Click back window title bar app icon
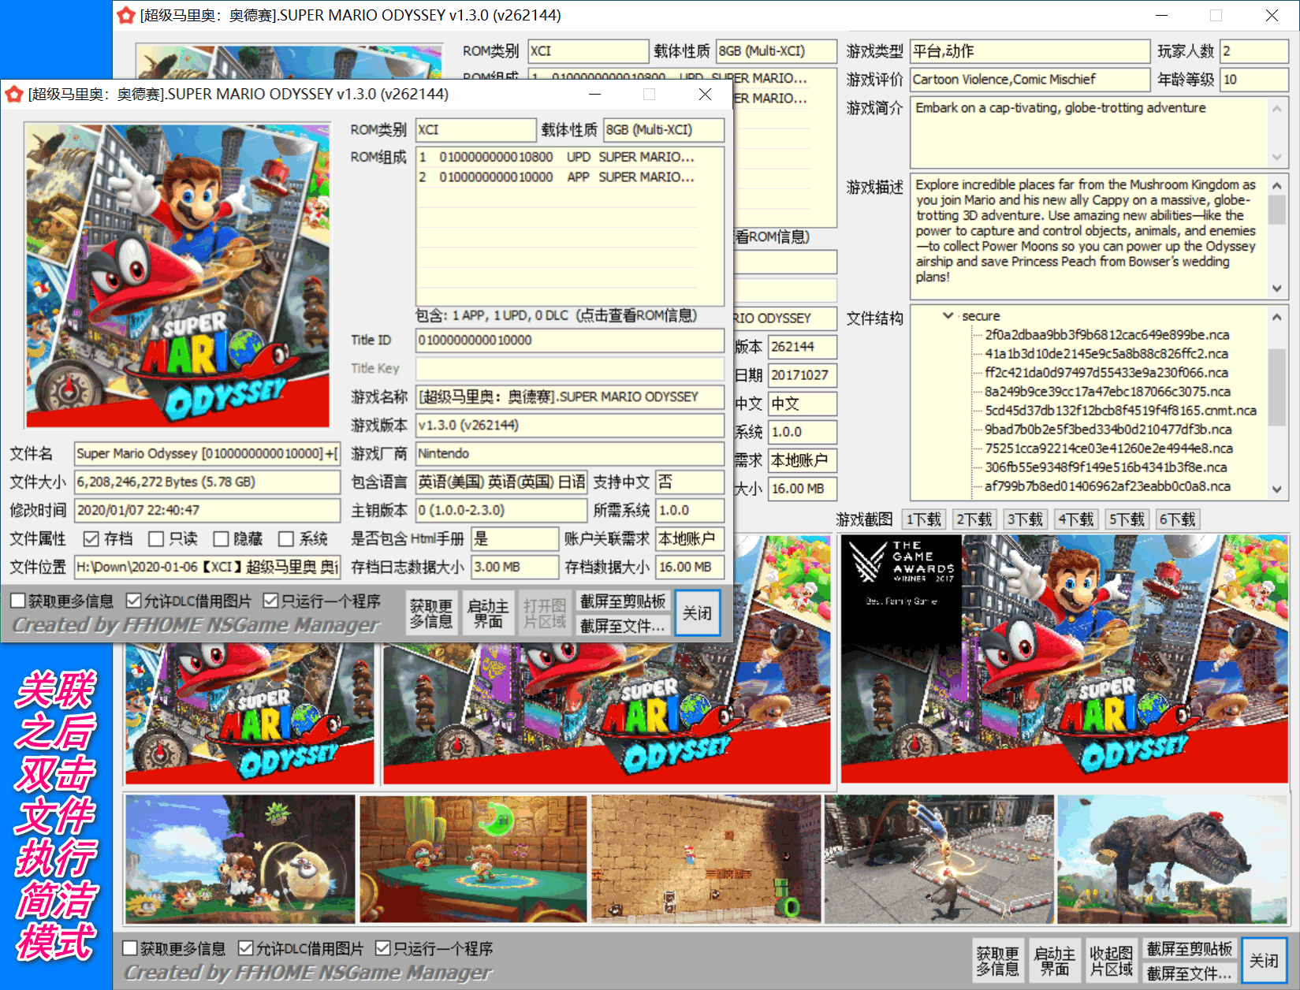Viewport: 1300px width, 990px height. (126, 16)
